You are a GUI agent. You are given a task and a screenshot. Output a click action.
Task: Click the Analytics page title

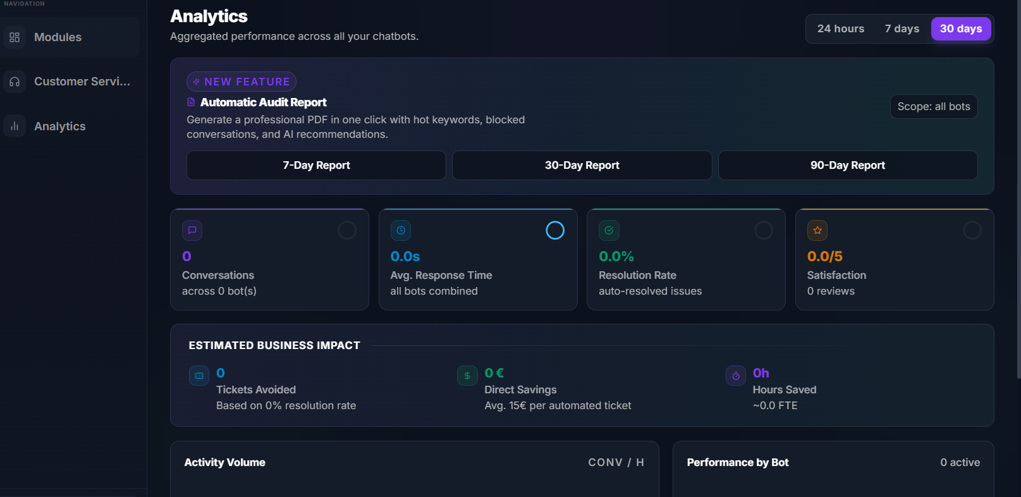coord(209,16)
